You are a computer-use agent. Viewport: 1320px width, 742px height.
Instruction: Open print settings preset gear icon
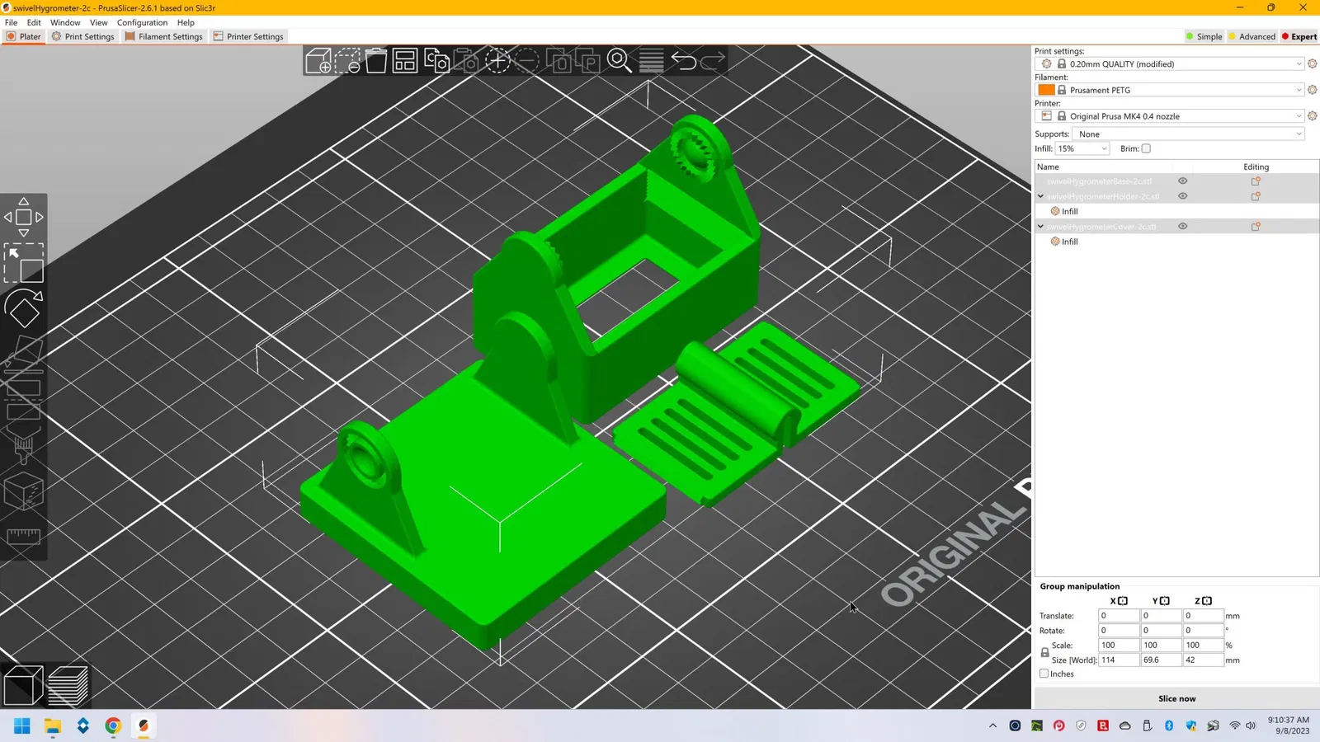coord(1313,63)
